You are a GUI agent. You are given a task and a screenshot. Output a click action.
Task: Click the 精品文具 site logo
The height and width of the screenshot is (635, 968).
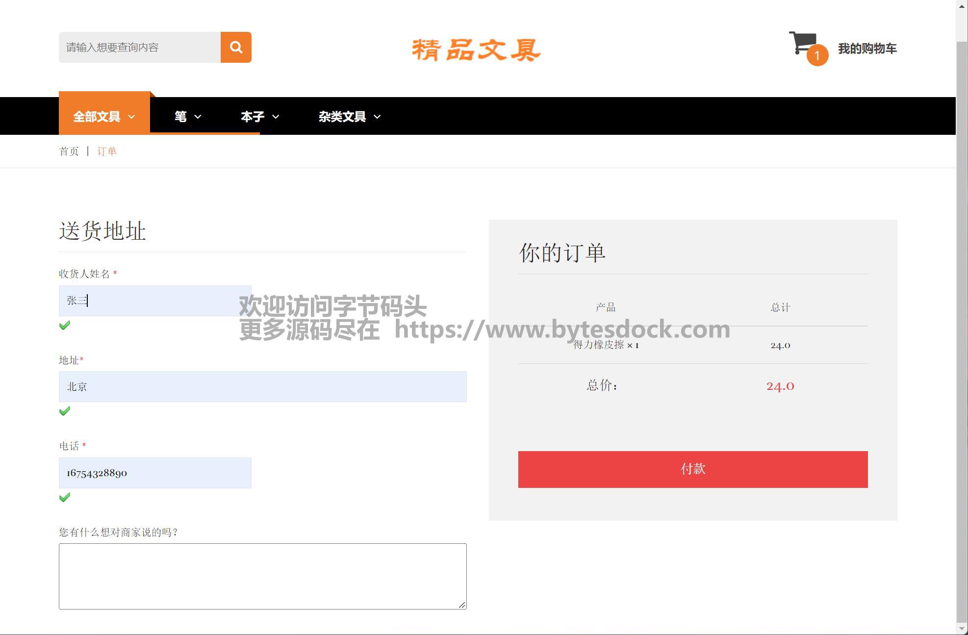click(x=476, y=50)
